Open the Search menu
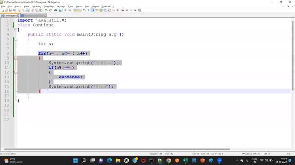 click(x=18, y=6)
